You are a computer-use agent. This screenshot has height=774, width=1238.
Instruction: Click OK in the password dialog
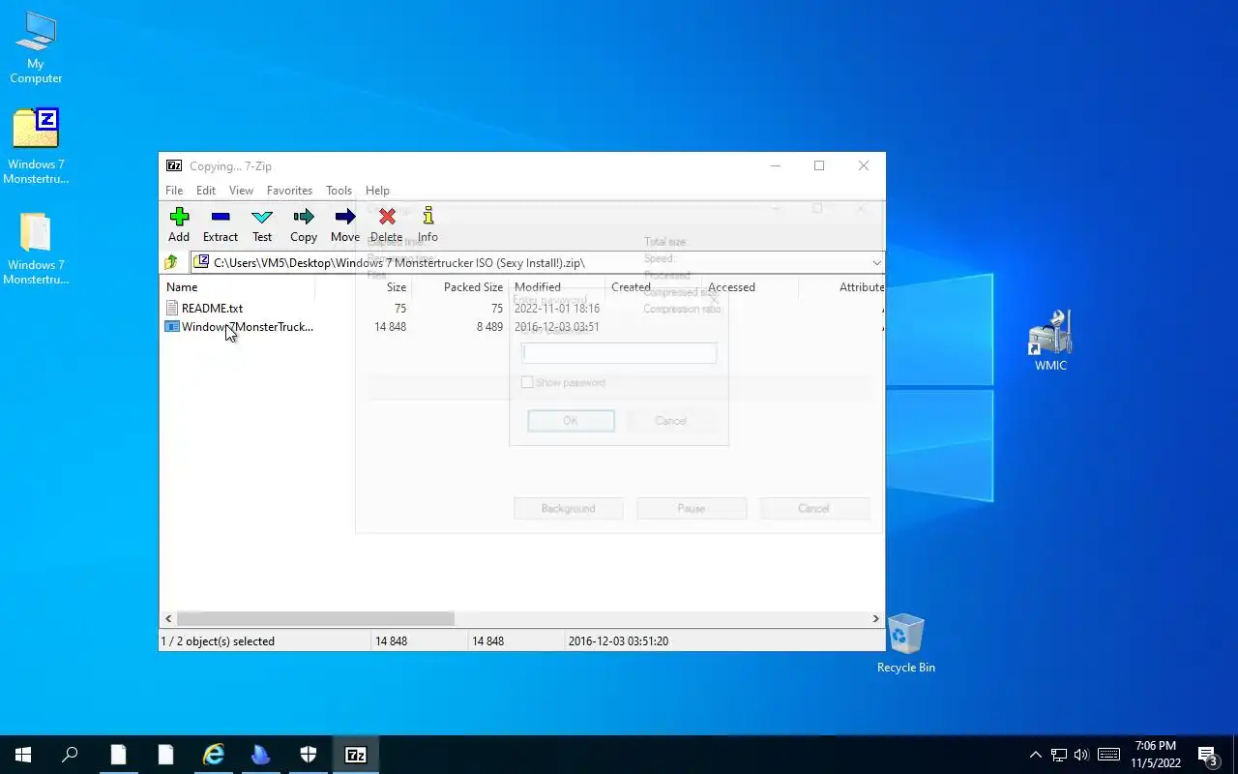[571, 421]
